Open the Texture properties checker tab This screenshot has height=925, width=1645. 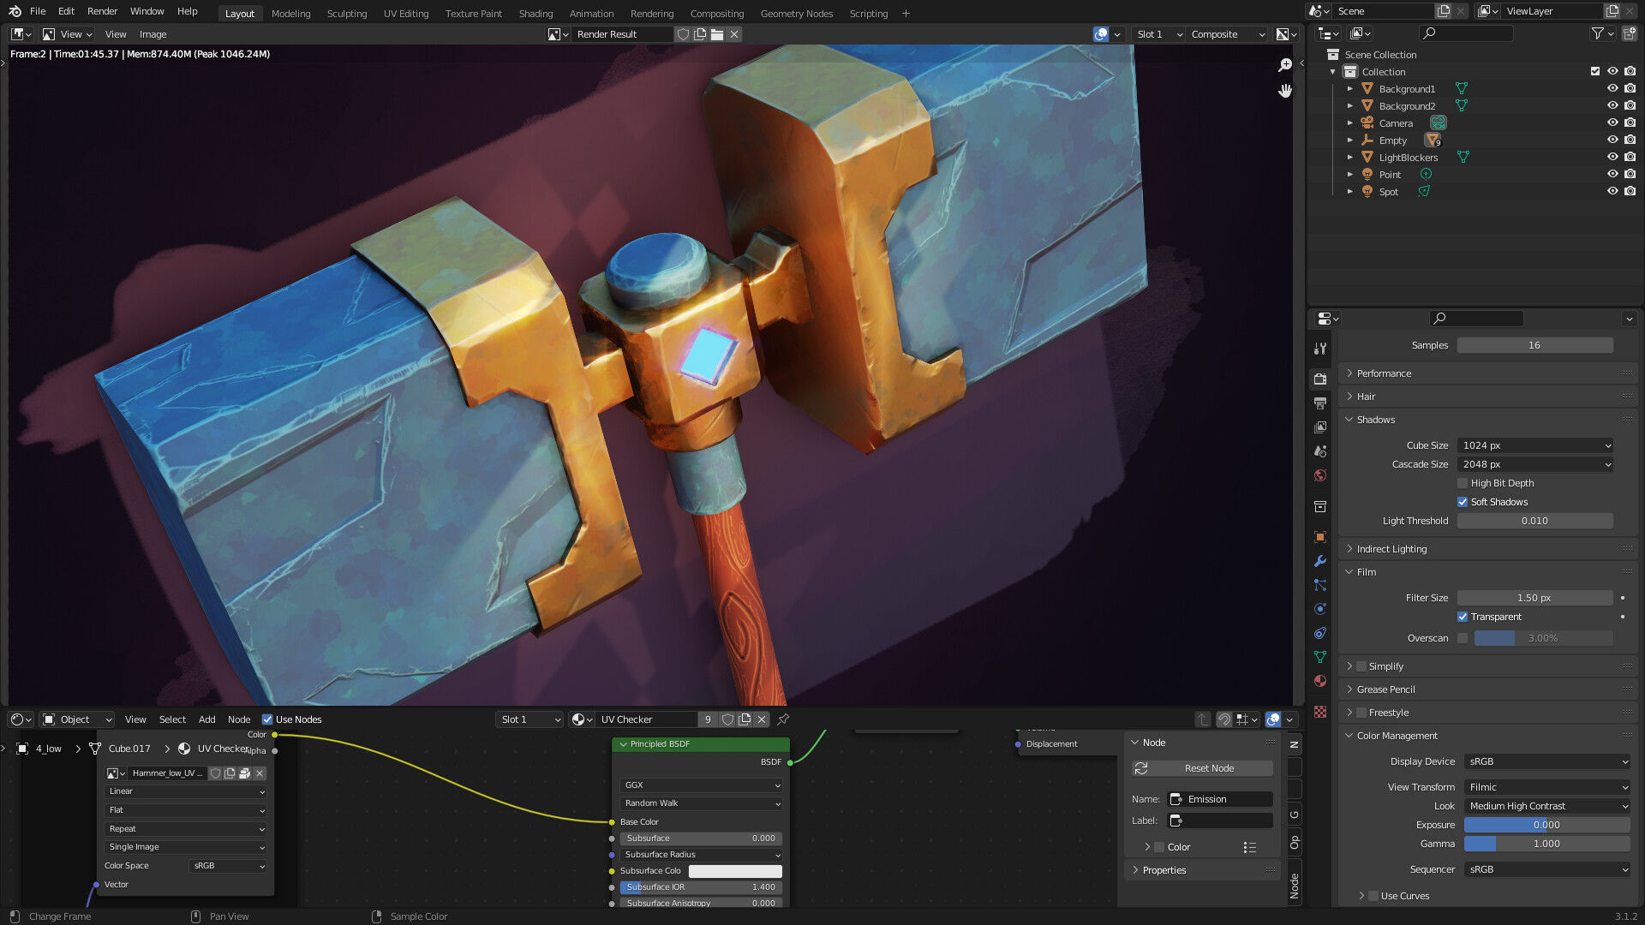[x=1320, y=712]
